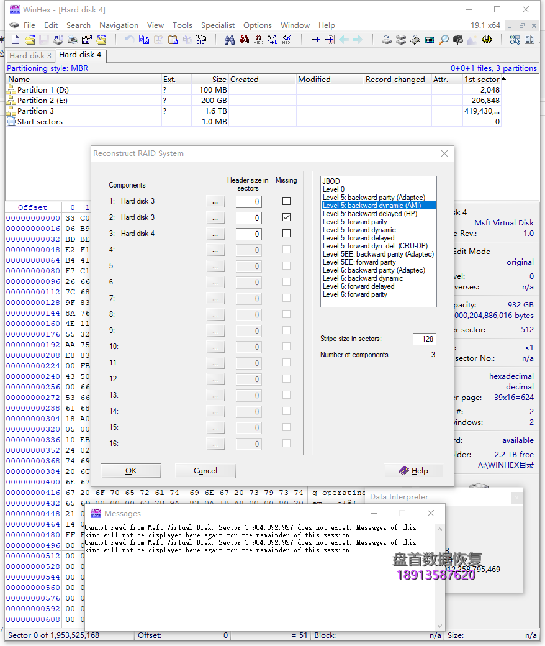
Task: Click the Save floppy disk icon
Action: [43, 40]
